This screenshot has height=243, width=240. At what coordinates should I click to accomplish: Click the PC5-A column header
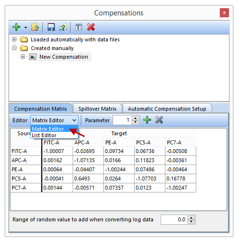150,142
